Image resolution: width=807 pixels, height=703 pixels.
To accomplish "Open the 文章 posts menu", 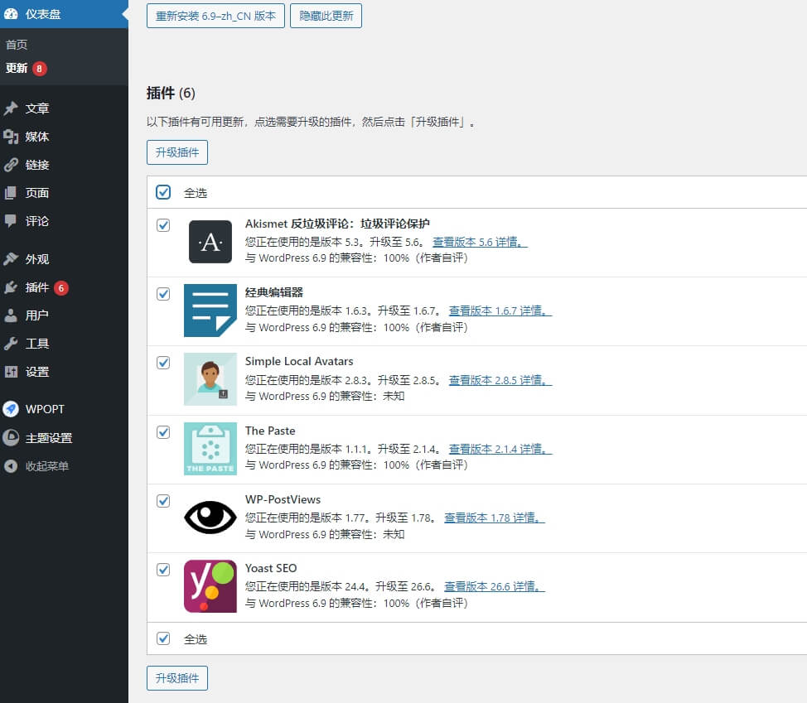I will pyautogui.click(x=37, y=108).
